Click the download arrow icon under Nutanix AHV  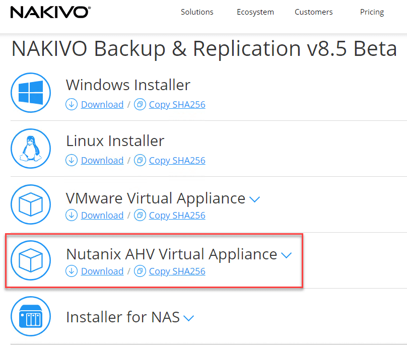[x=72, y=271]
